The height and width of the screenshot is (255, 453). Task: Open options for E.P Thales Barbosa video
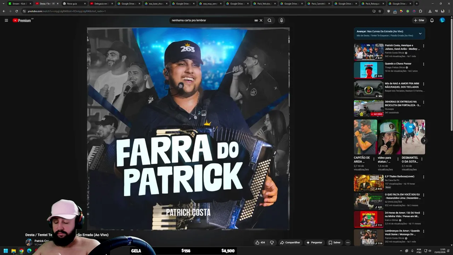pyautogui.click(x=423, y=177)
